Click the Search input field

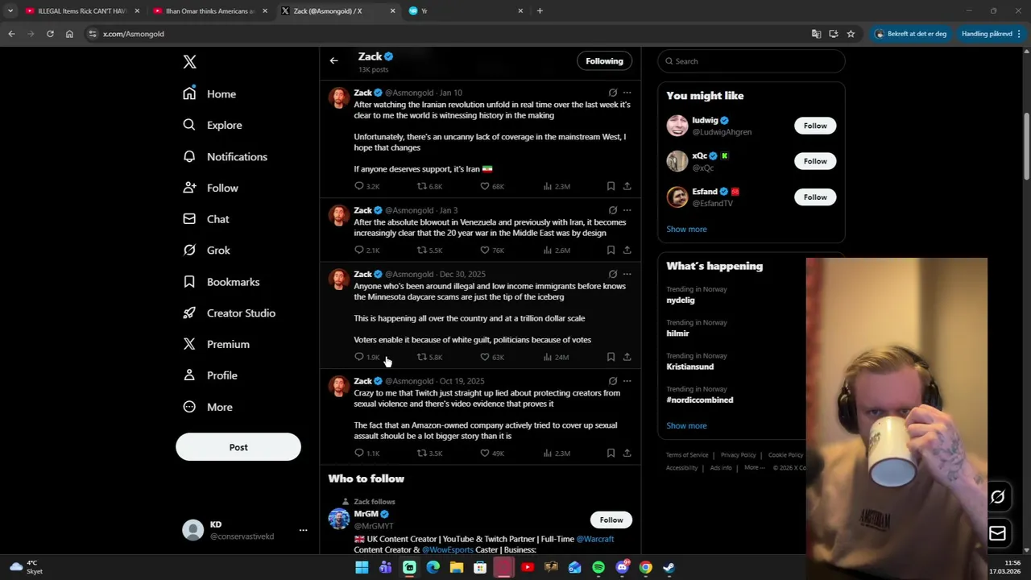click(752, 61)
